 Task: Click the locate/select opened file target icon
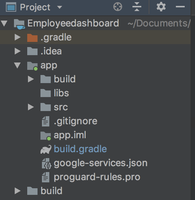[x=117, y=7]
